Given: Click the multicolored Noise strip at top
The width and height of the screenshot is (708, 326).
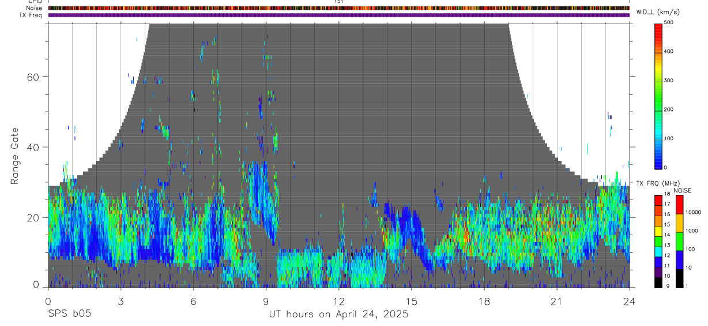Looking at the screenshot, I should 339,8.
